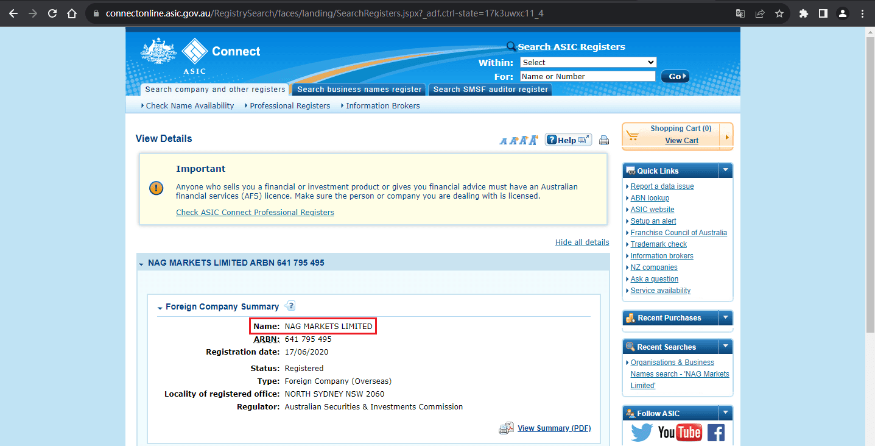The image size is (875, 446).
Task: Click the browser address bar URL
Action: pos(325,13)
